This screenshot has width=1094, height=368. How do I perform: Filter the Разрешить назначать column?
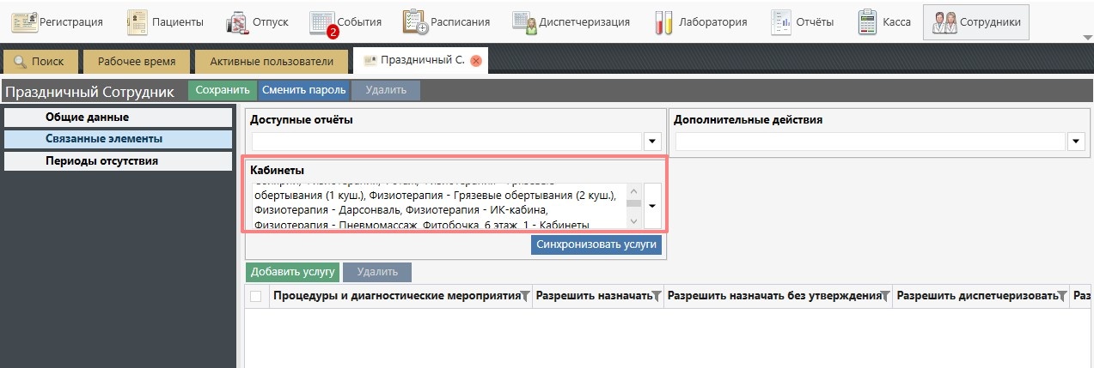[657, 297]
